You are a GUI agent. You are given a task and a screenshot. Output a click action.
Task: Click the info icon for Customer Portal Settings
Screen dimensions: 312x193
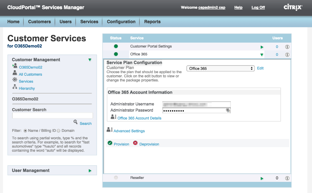[x=287, y=47]
